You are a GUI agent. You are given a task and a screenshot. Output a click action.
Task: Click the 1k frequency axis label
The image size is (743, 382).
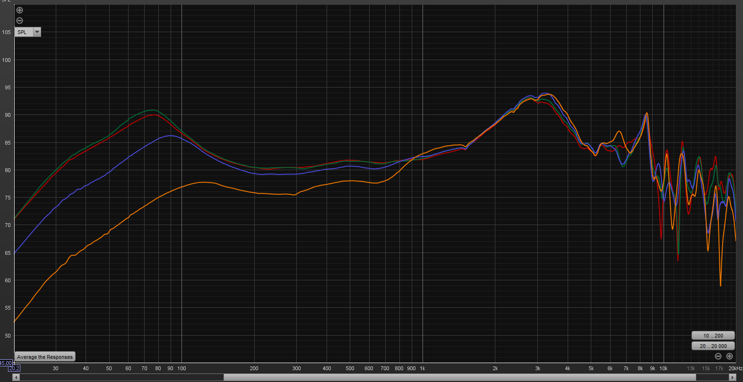(423, 368)
